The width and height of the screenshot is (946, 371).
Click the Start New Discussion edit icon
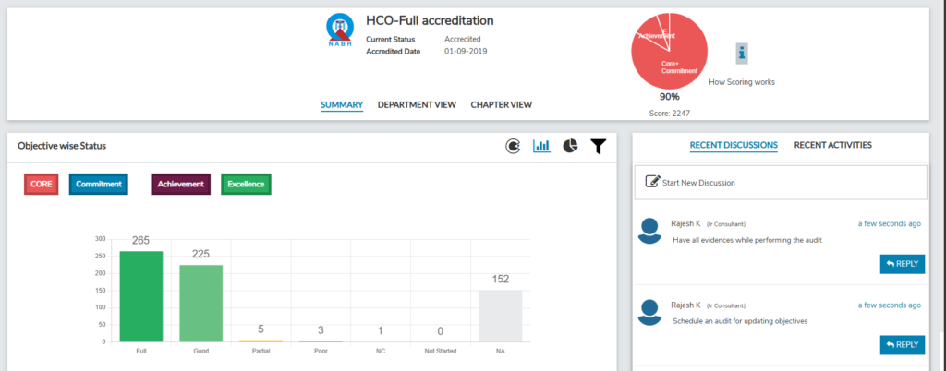point(652,182)
